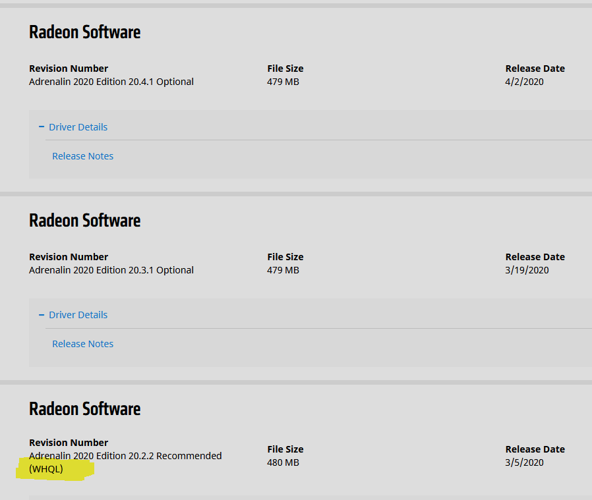Collapse Driver Details under Adrenalin 20.3.1
This screenshot has width=592, height=500.
[78, 315]
